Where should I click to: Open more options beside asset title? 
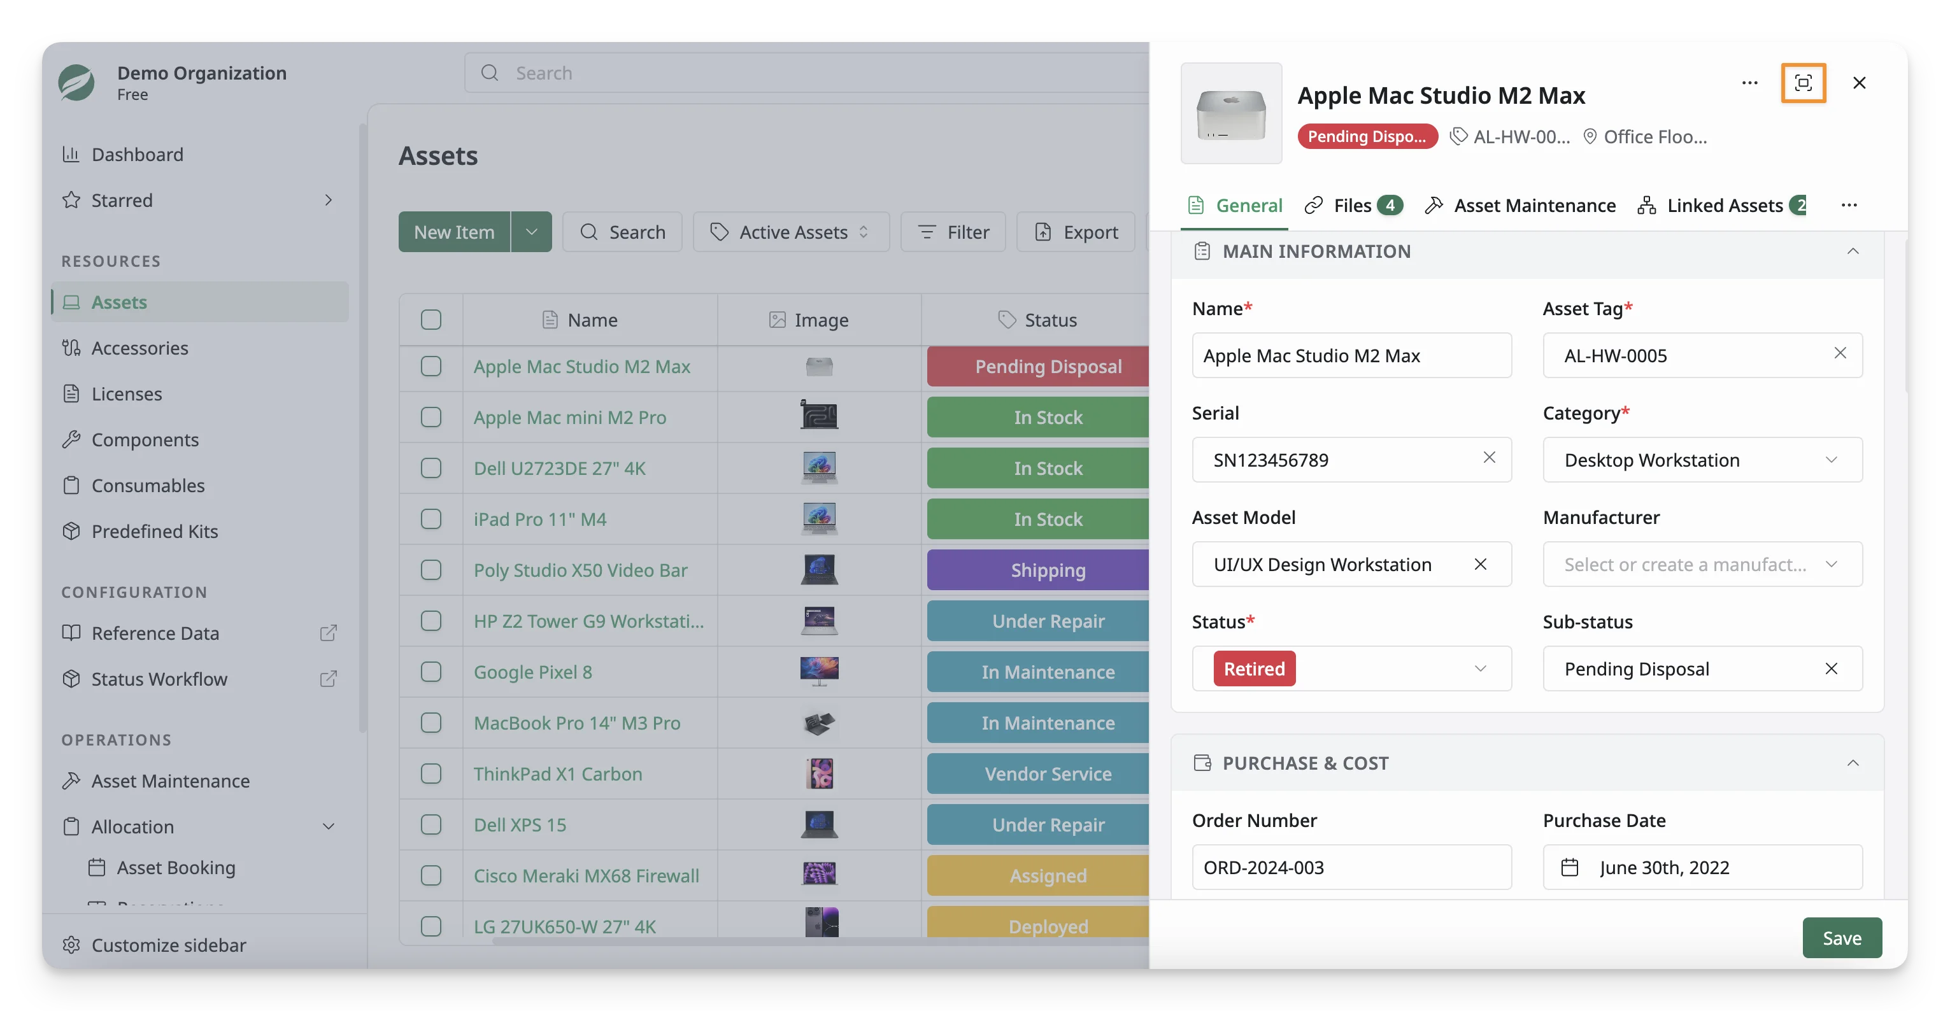[x=1749, y=83]
